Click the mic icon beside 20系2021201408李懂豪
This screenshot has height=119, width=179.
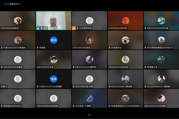[x=38, y=86]
